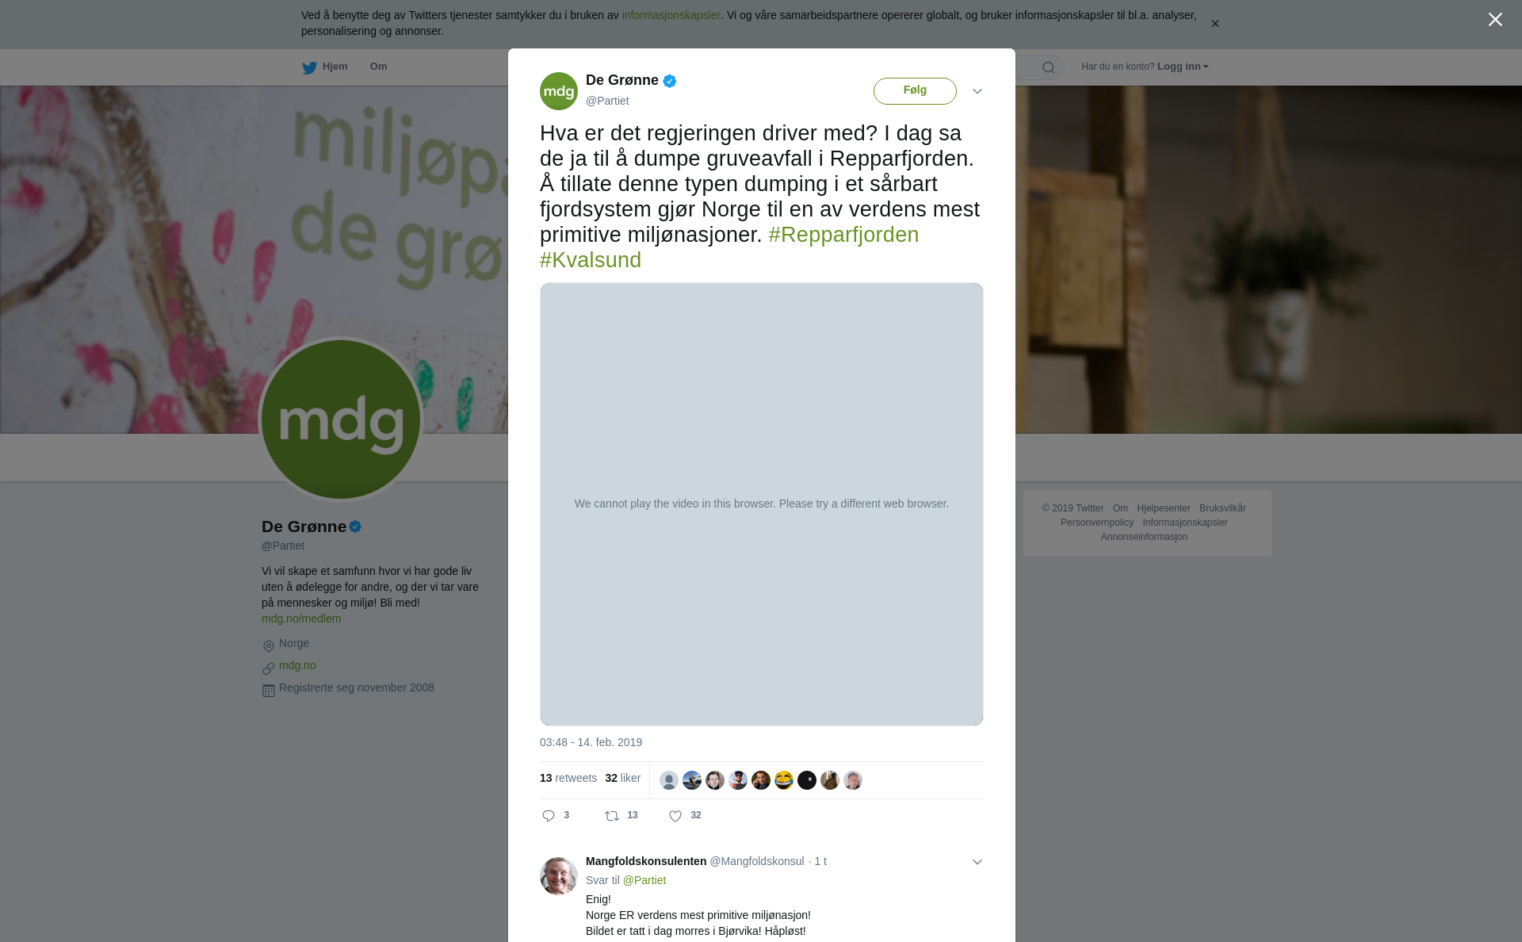Expand options chevron on Mangfoldskonsulenten reply
The image size is (1522, 942).
click(977, 862)
